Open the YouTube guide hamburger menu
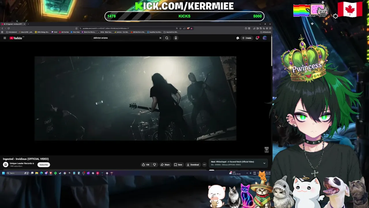The width and height of the screenshot is (369, 208). pos(5,38)
